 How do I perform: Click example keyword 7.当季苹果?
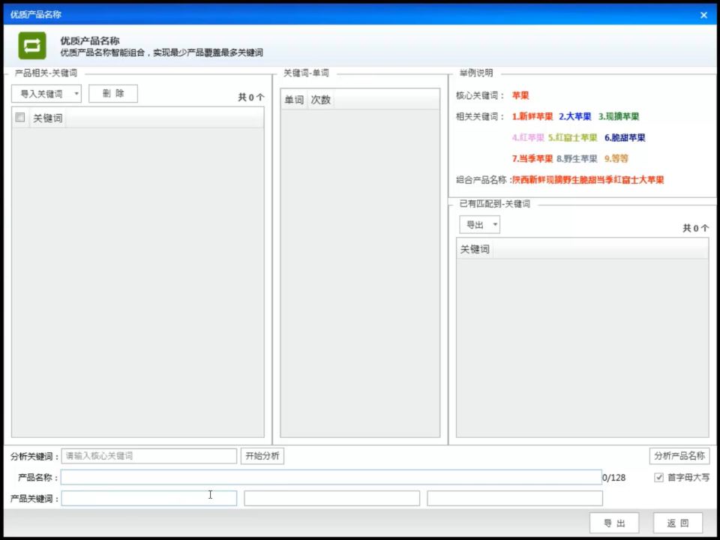click(532, 159)
